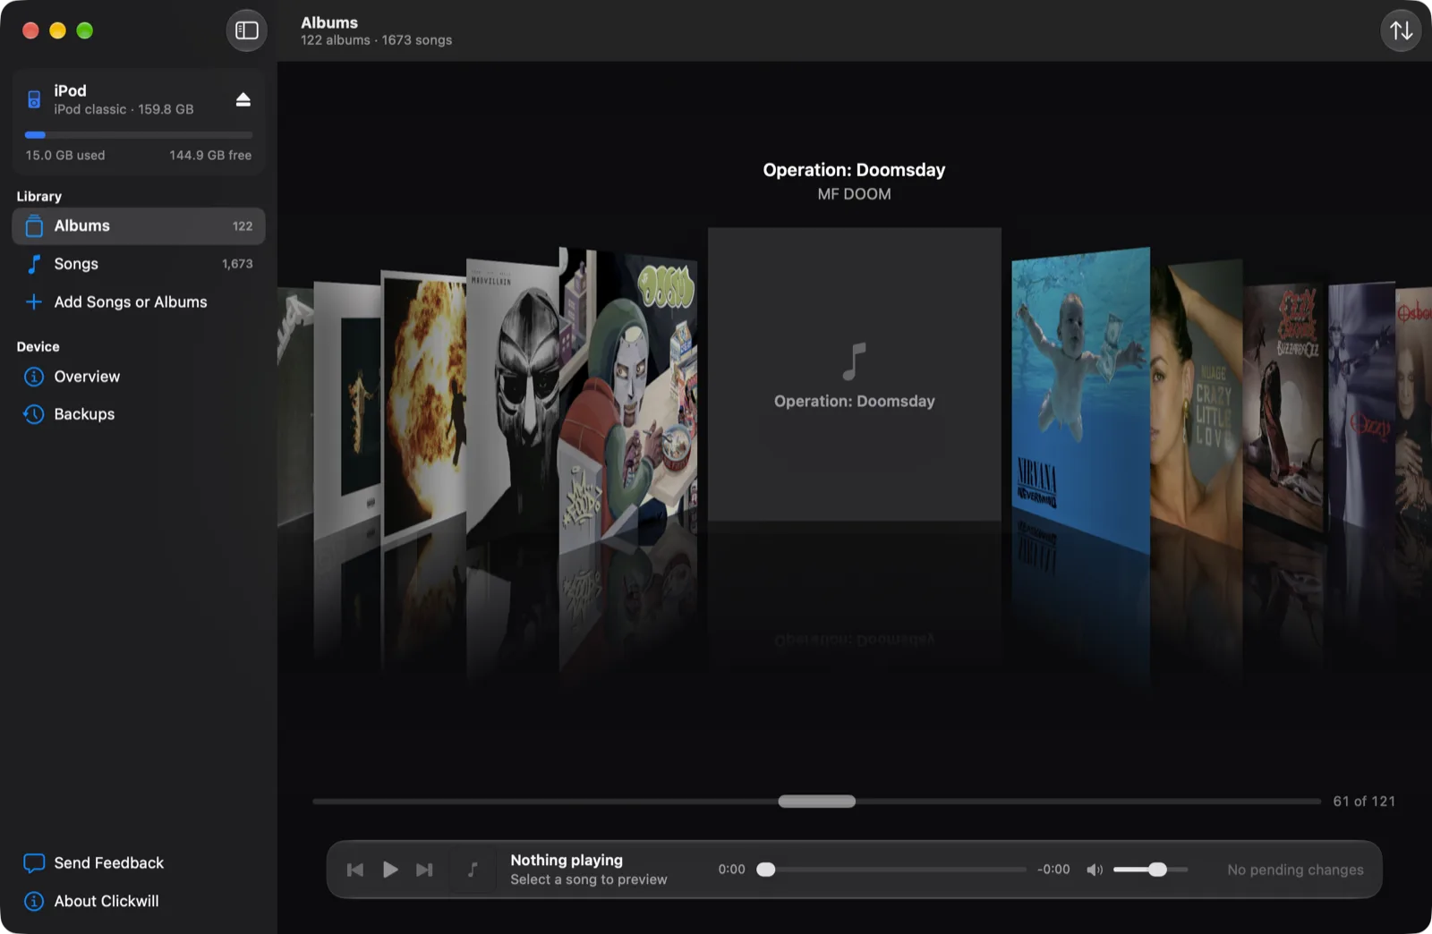
Task: Click the playback progress slider
Action: 891,870
